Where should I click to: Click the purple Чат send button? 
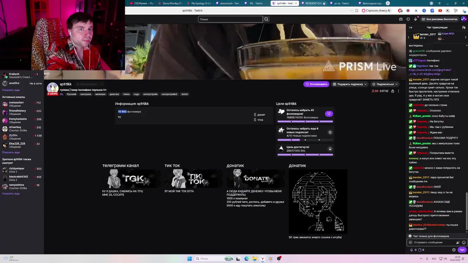click(x=462, y=250)
